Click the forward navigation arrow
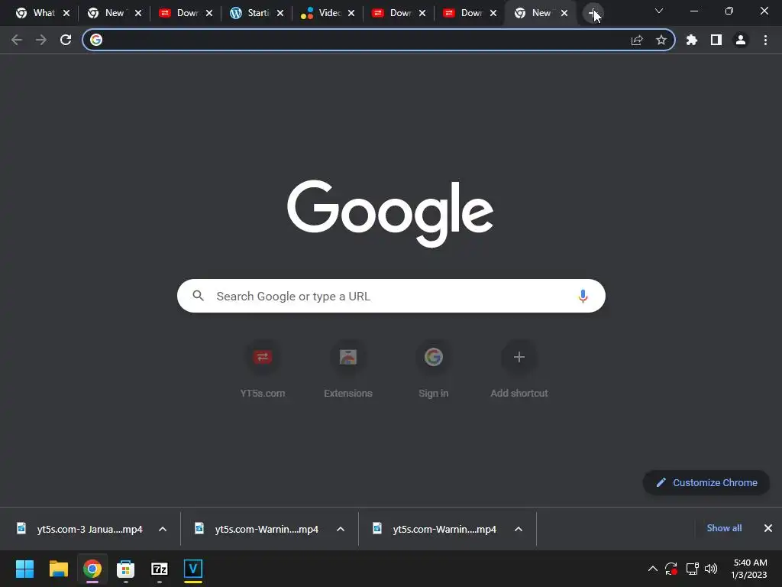The height and width of the screenshot is (587, 782). pos(41,40)
